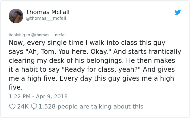The image size is (190, 118).
Task: Click the 24K likes count
Action: click(x=23, y=107)
